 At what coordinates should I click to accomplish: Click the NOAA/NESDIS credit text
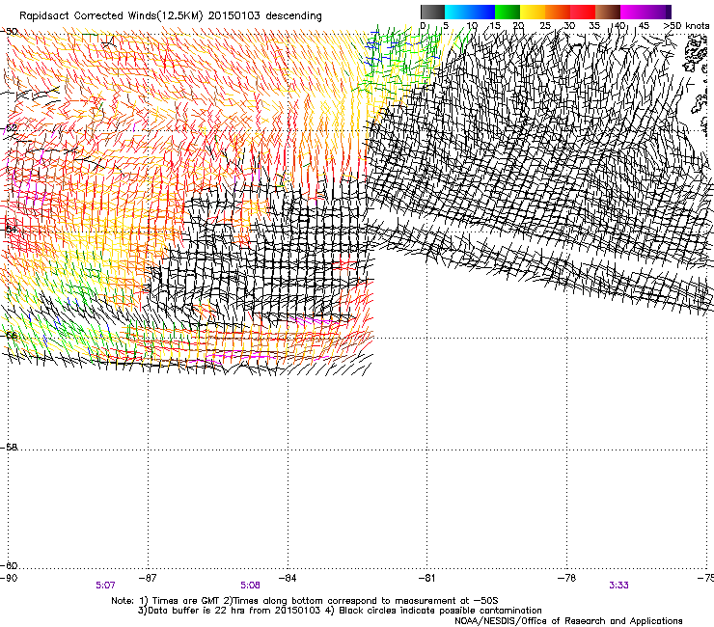(x=568, y=621)
